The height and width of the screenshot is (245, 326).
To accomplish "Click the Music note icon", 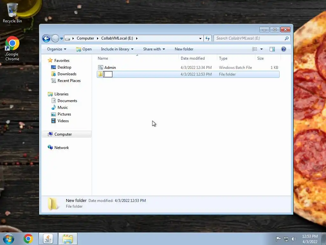I will tap(53, 107).
